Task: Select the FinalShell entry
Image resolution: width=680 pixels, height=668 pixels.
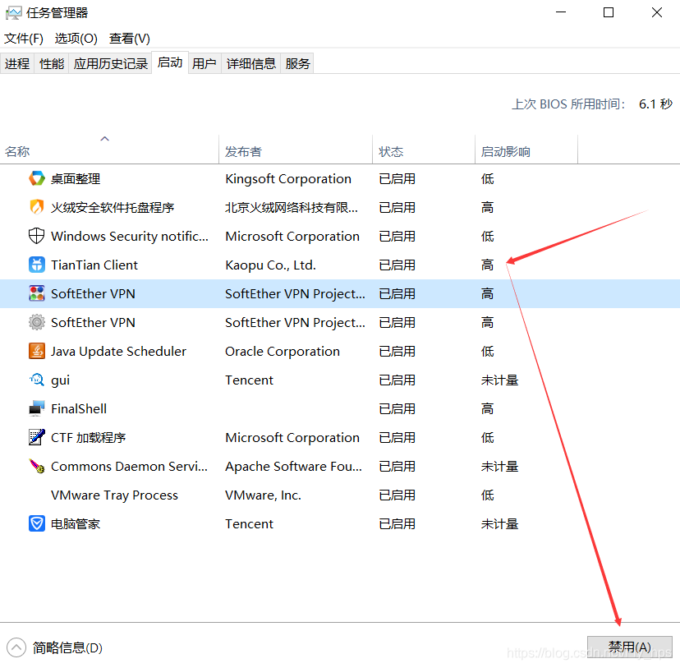Action: point(79,408)
